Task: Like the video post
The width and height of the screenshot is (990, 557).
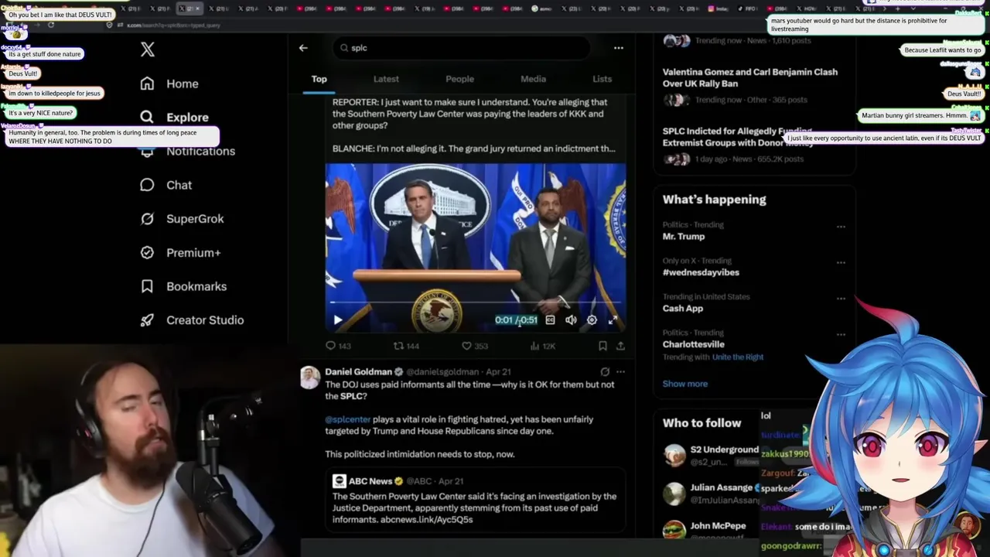Action: click(474, 346)
